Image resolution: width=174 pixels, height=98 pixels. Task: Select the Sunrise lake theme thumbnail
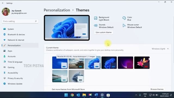coord(60,76)
